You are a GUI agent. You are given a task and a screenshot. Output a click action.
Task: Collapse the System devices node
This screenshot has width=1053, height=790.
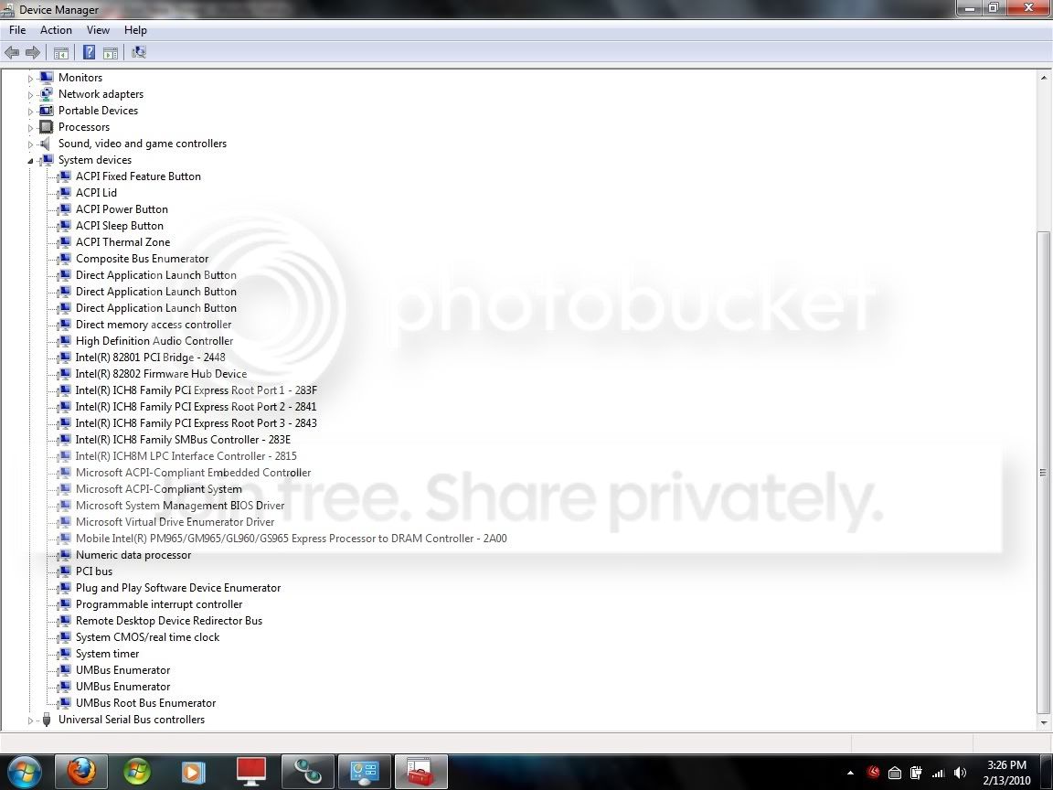[30, 161]
